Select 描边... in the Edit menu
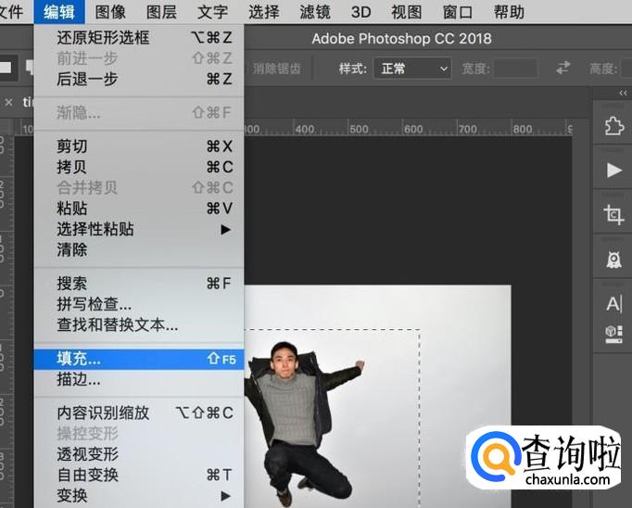632x508 pixels. coord(80,379)
